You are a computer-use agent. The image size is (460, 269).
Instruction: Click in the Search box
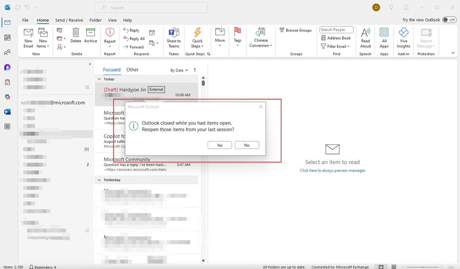151,8
